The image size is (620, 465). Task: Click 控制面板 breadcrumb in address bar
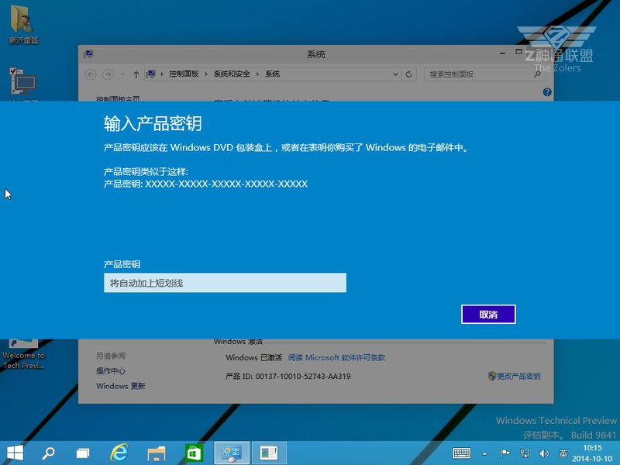click(x=184, y=74)
